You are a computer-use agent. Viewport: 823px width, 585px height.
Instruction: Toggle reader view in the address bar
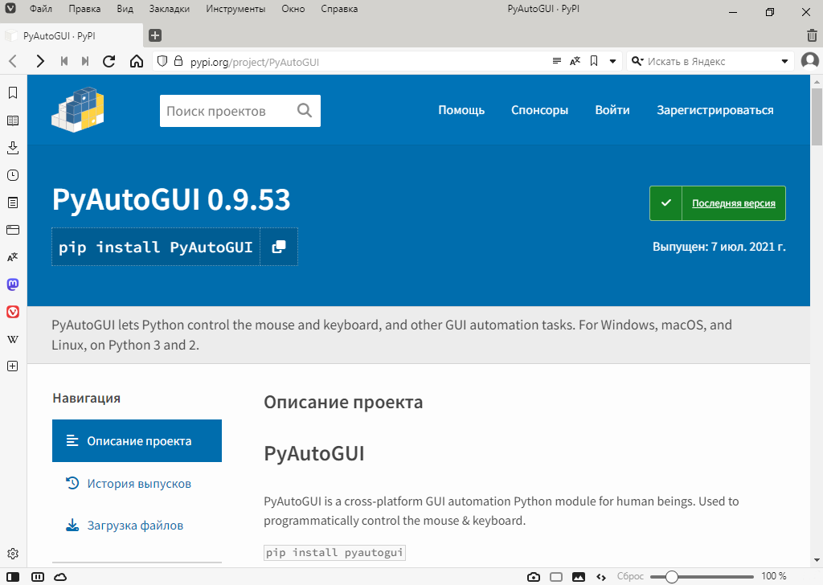(557, 61)
